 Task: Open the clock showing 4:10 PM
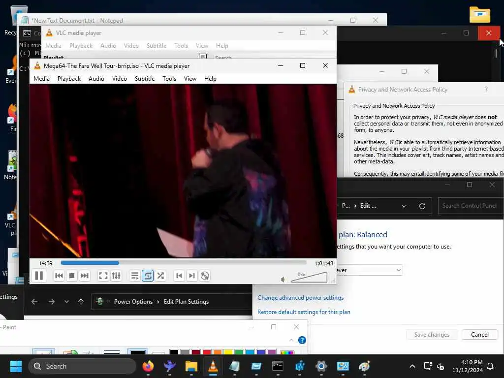tap(468, 366)
